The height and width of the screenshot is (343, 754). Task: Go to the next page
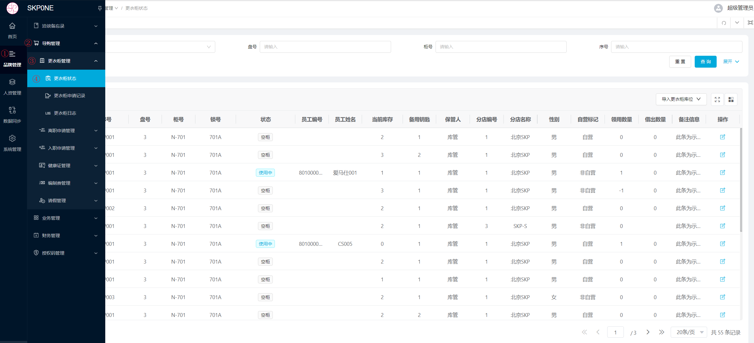coord(648,332)
